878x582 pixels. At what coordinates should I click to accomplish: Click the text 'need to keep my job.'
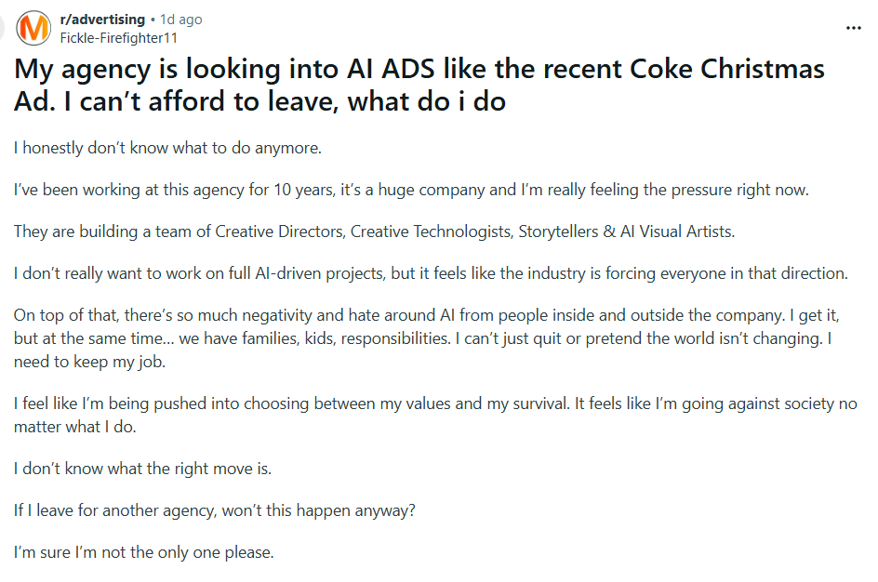89,362
